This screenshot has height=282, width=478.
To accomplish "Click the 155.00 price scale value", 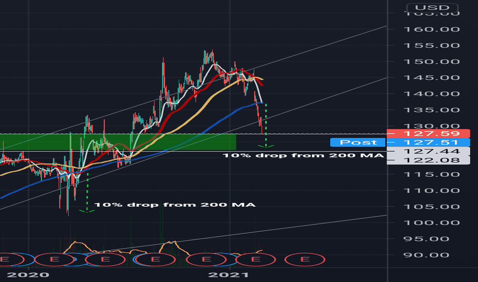I will point(431,46).
